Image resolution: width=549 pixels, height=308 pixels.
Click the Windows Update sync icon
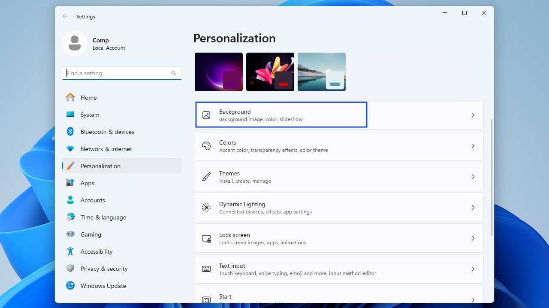pyautogui.click(x=70, y=286)
